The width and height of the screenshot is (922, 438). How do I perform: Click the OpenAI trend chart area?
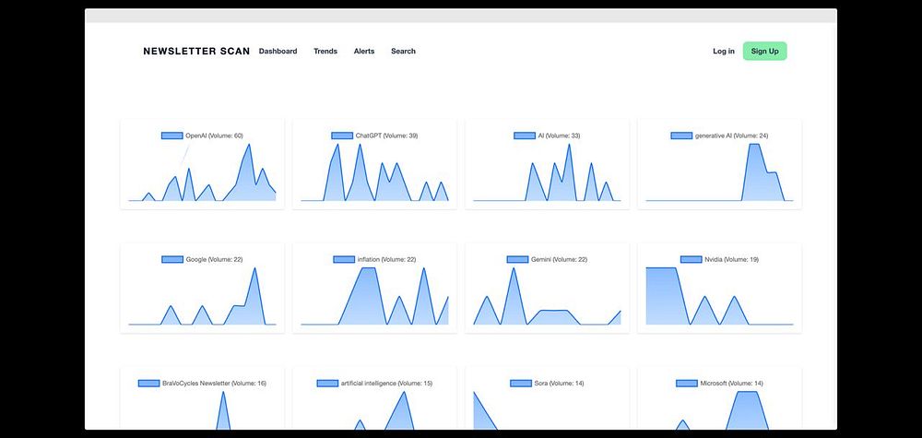coord(202,172)
